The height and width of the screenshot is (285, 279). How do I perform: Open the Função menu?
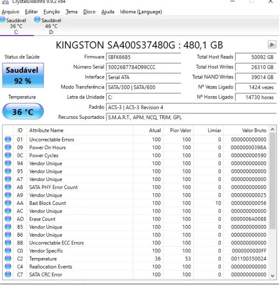[x=51, y=12]
